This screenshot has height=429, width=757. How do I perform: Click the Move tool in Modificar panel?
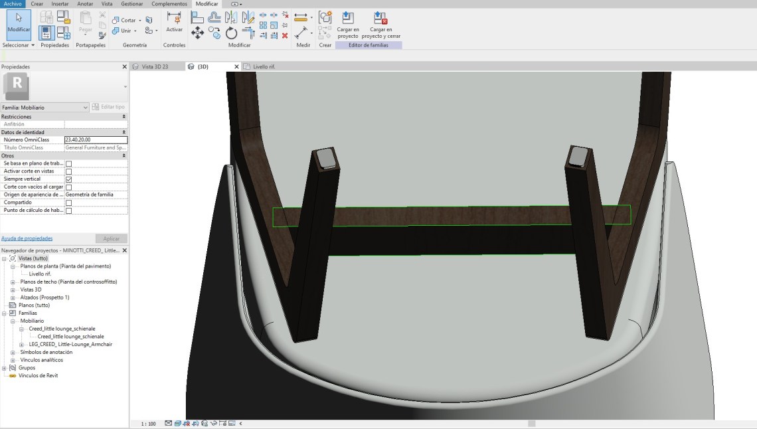pyautogui.click(x=197, y=33)
